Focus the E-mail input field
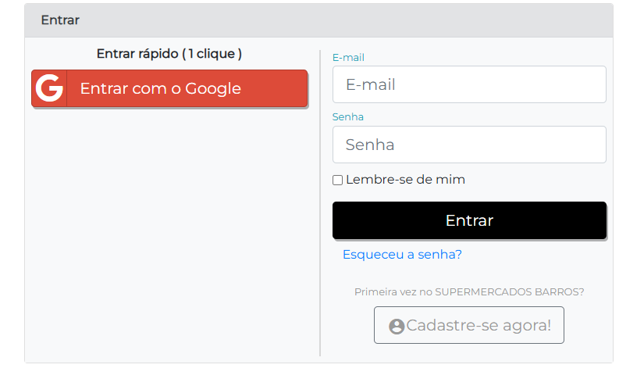 pyautogui.click(x=469, y=84)
